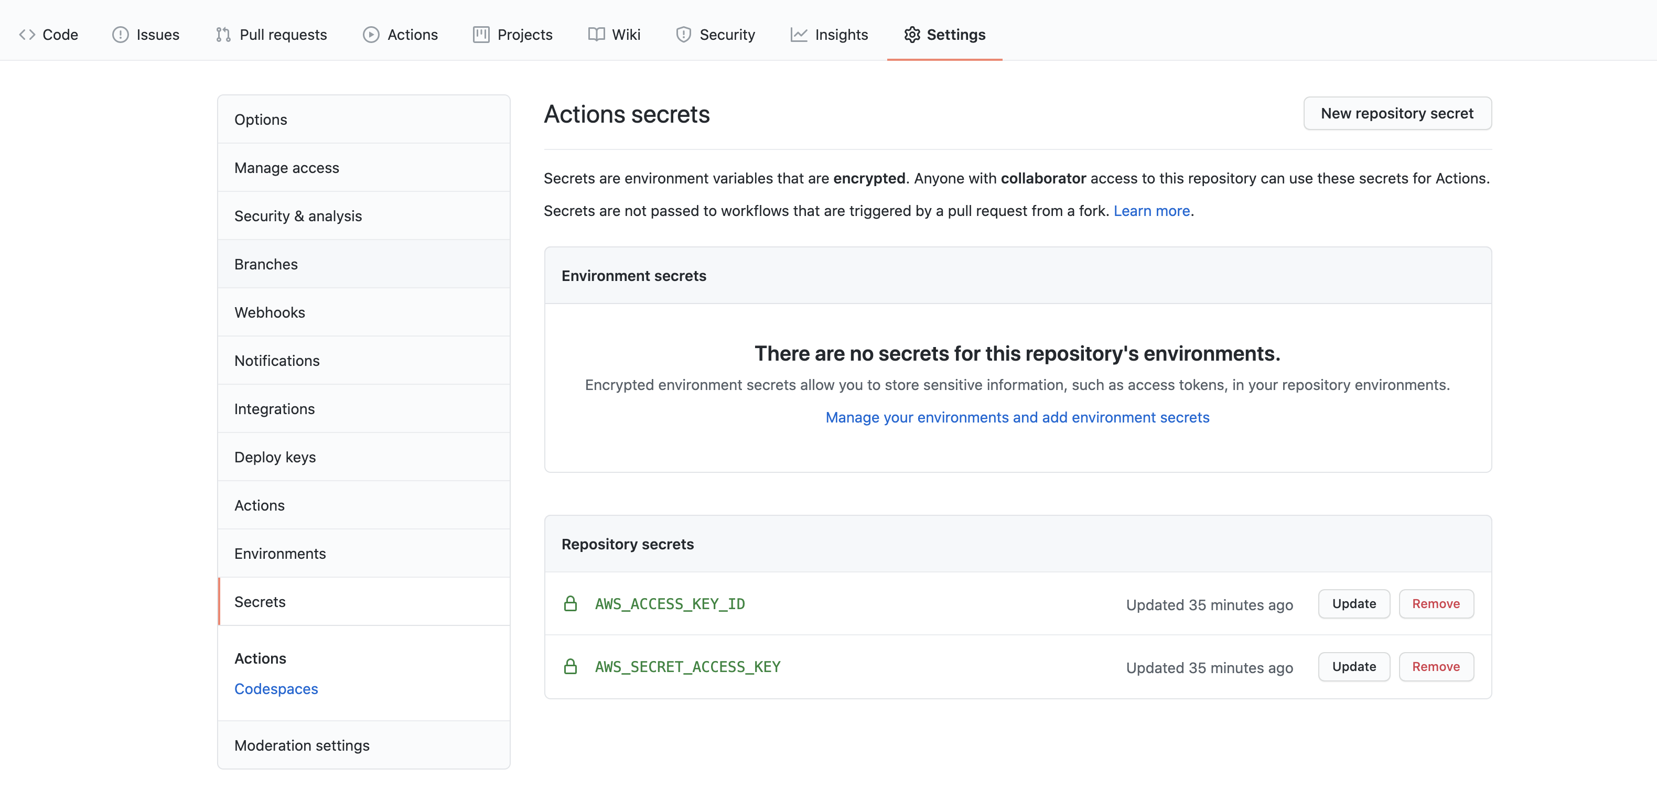The height and width of the screenshot is (801, 1657).
Task: Click the Actions play icon
Action: (x=371, y=35)
